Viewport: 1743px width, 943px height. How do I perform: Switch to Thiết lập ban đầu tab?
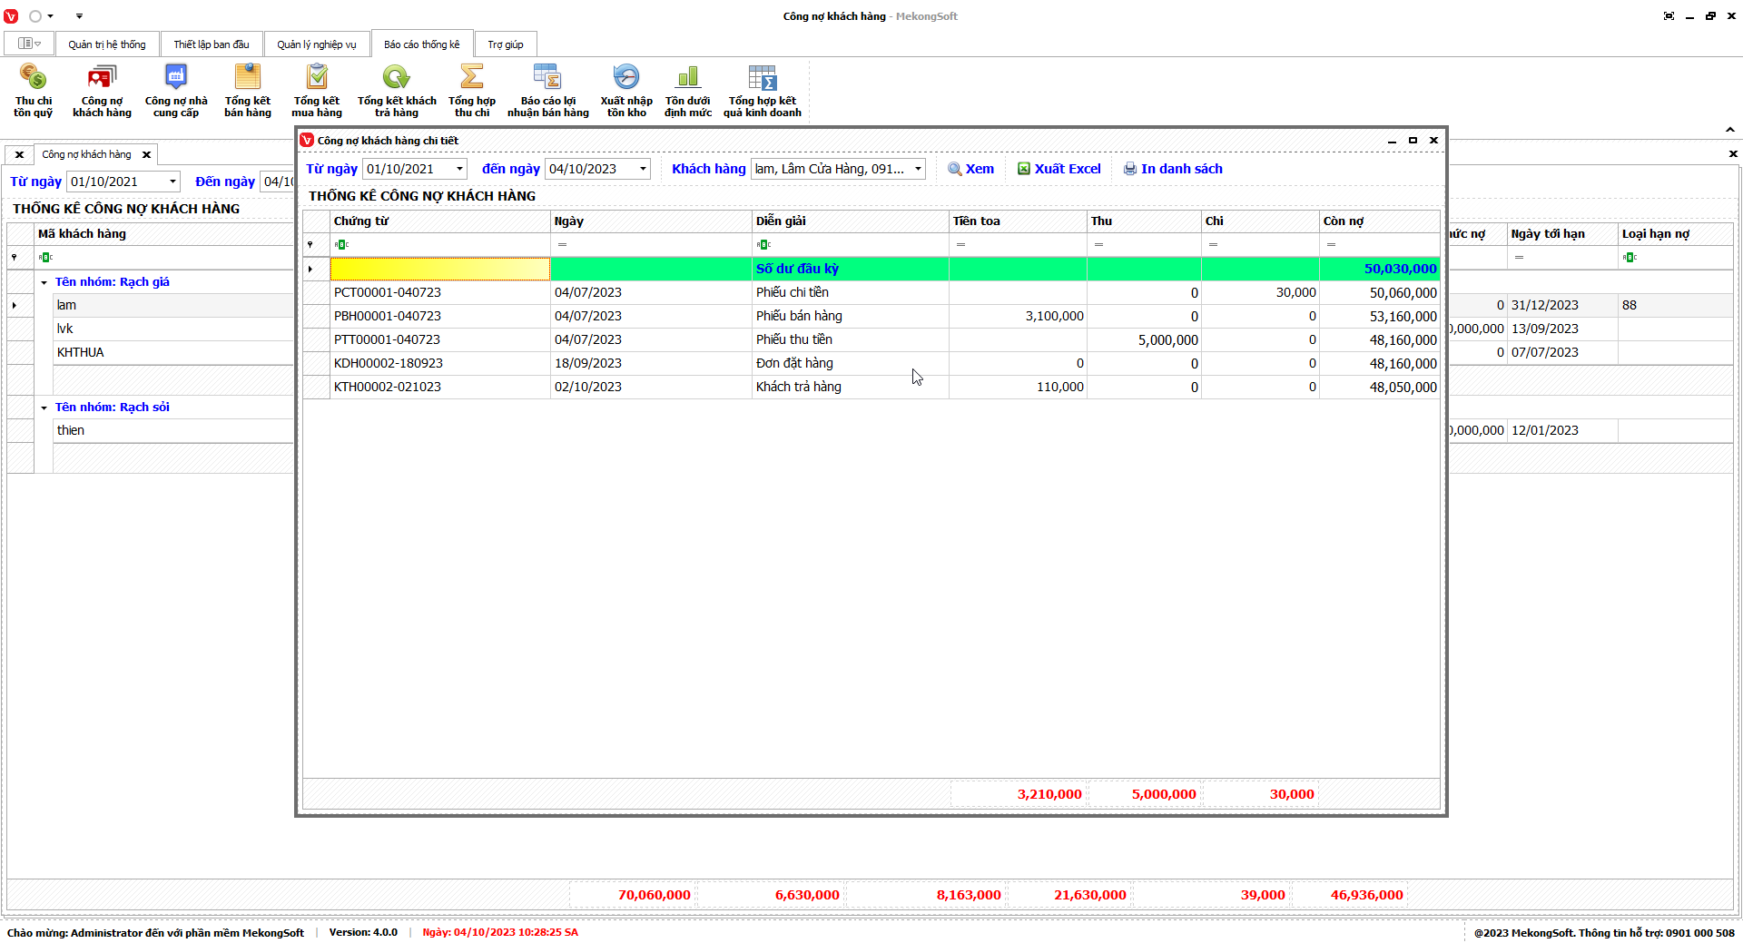(211, 44)
